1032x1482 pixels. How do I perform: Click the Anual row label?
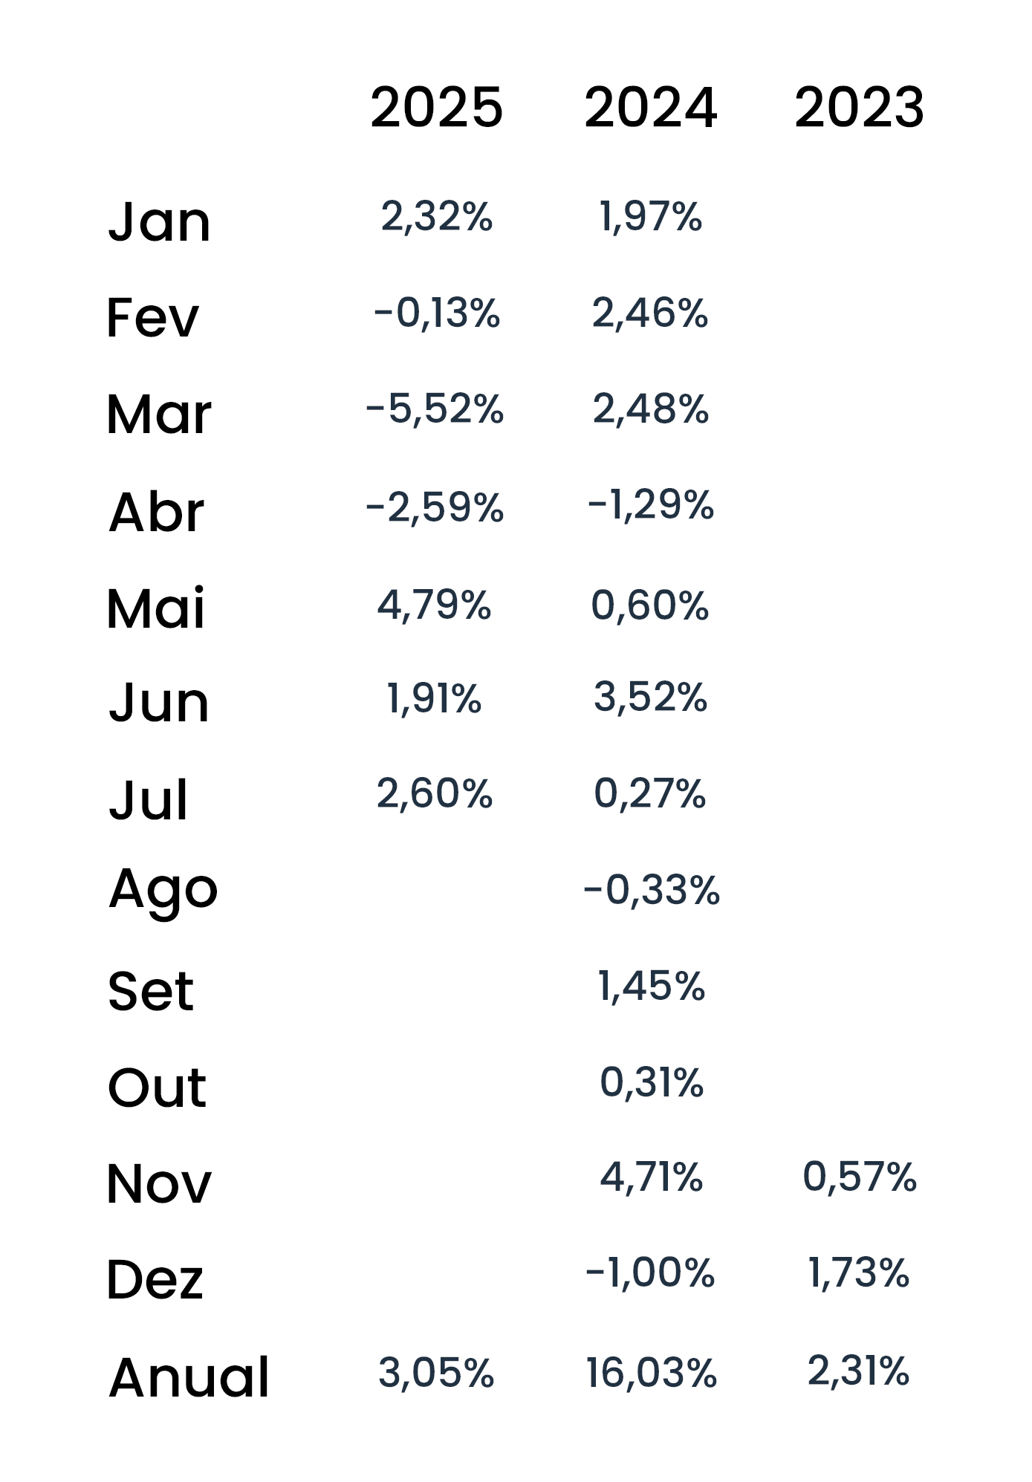[x=189, y=1377]
